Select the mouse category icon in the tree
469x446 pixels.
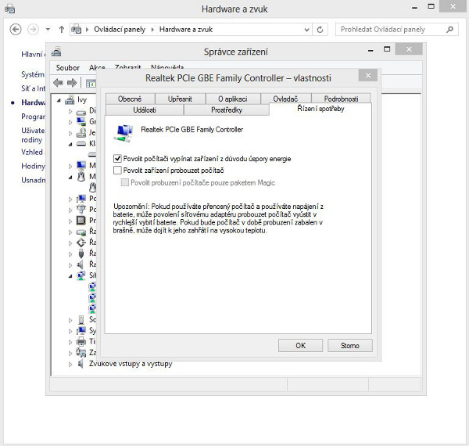[x=81, y=176]
